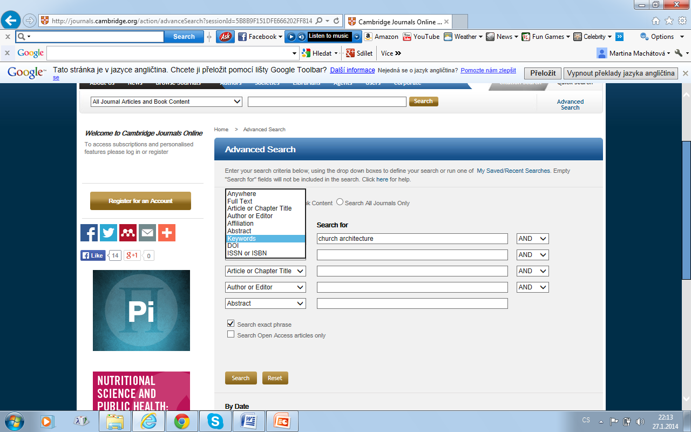Screen dimensions: 691x432
Task: Choose DOI list option
Action: coord(265,246)
